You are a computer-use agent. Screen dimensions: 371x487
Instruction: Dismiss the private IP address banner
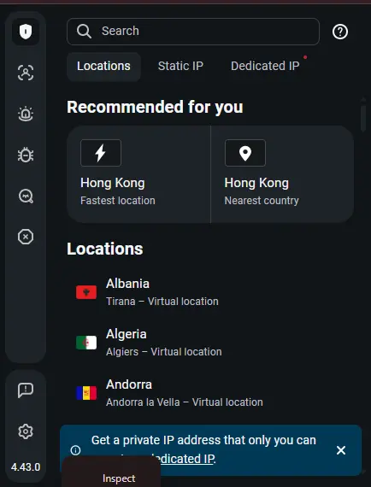pos(341,450)
